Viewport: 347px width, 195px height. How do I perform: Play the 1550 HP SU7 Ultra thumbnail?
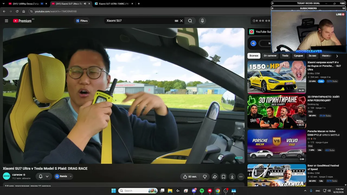point(277,77)
